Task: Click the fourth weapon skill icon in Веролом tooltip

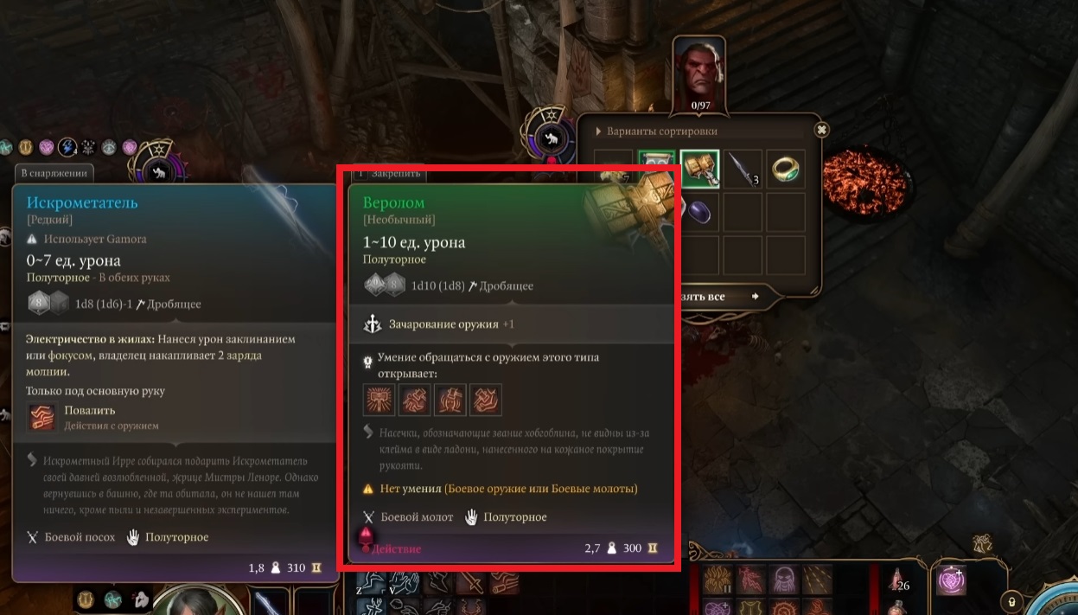Action: coord(486,400)
